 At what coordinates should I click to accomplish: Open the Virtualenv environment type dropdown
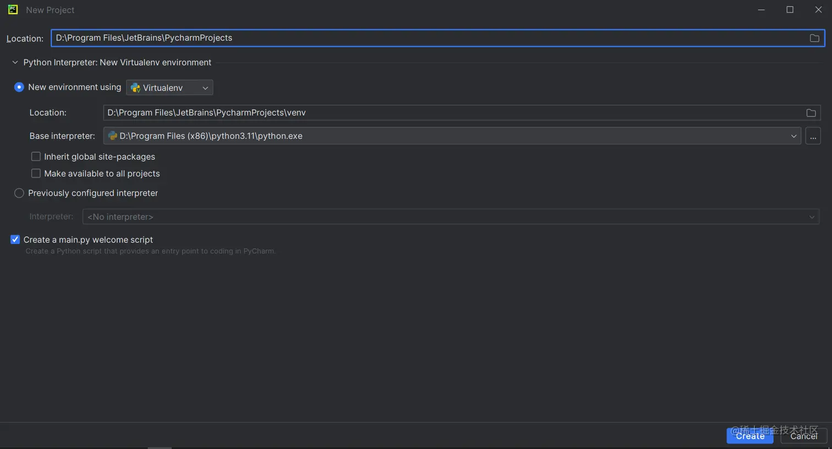169,88
